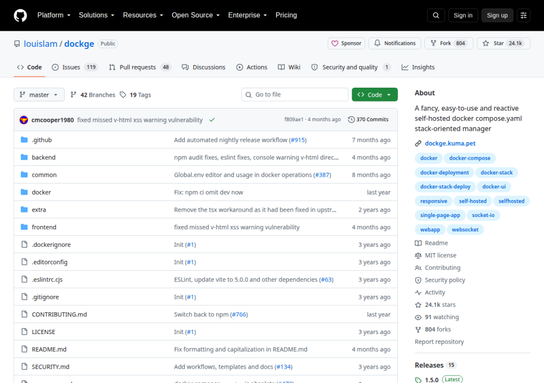Open the Wiki tab
The width and height of the screenshot is (544, 383).
click(289, 67)
